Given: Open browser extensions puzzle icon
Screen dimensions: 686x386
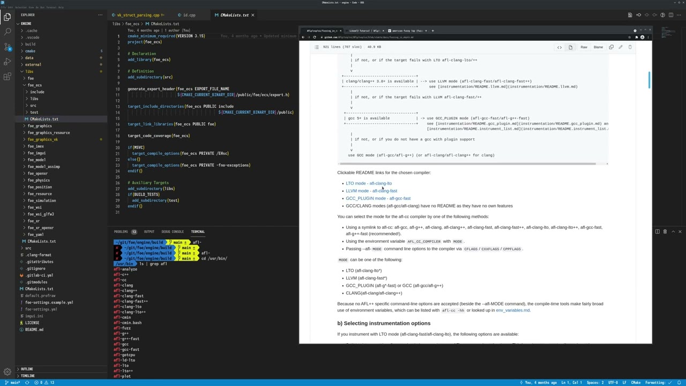Looking at the screenshot, I should tap(636, 37).
